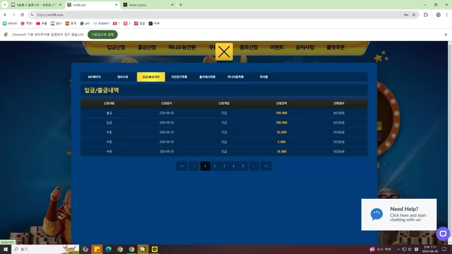Open 입금신청 in the gold menu
The image size is (452, 254).
point(116,47)
